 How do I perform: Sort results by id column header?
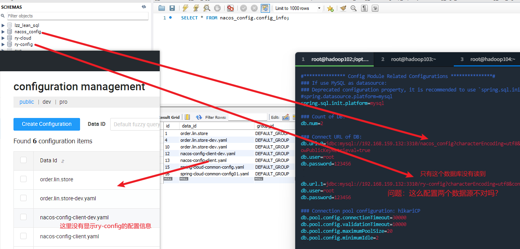click(171, 126)
